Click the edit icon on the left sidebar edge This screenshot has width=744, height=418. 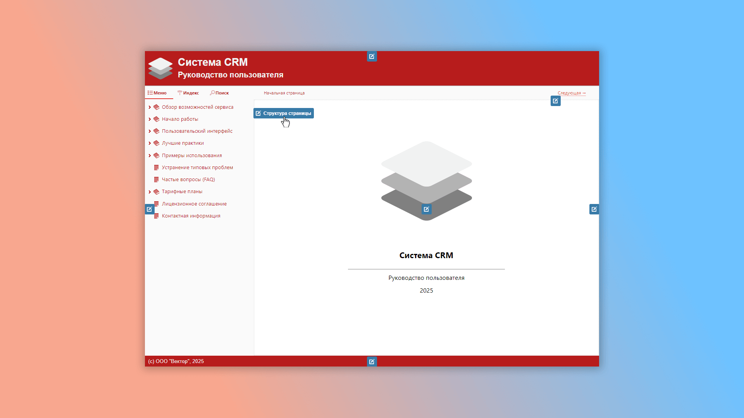click(149, 209)
